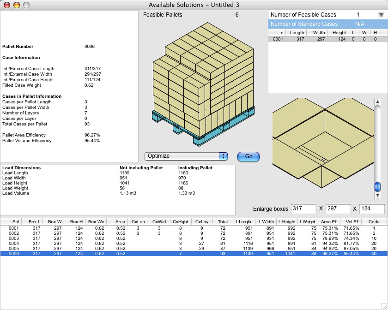Click the blue scrollbar thumb beside box preview

377,187
